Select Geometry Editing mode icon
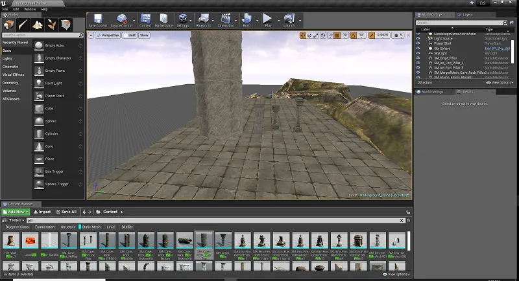 click(x=66, y=25)
